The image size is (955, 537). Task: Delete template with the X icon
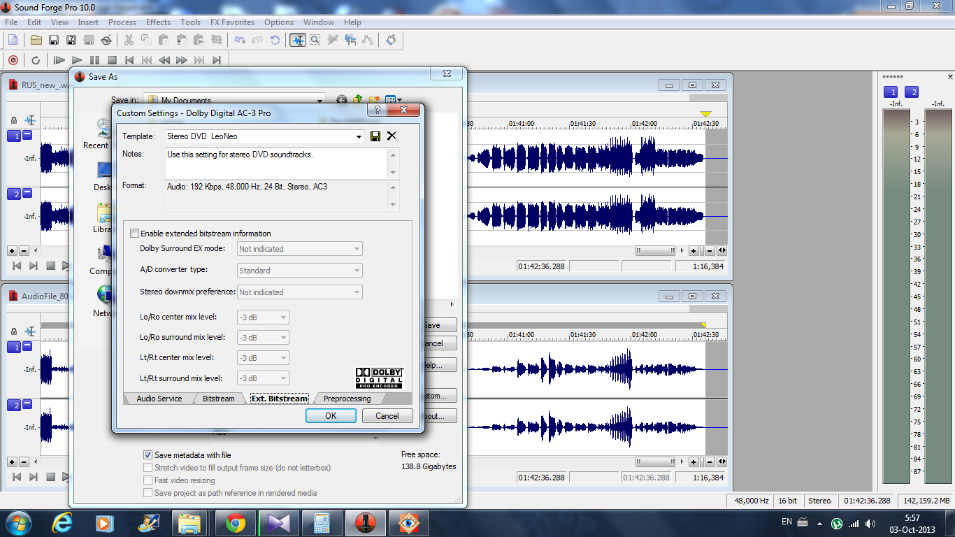tap(392, 136)
